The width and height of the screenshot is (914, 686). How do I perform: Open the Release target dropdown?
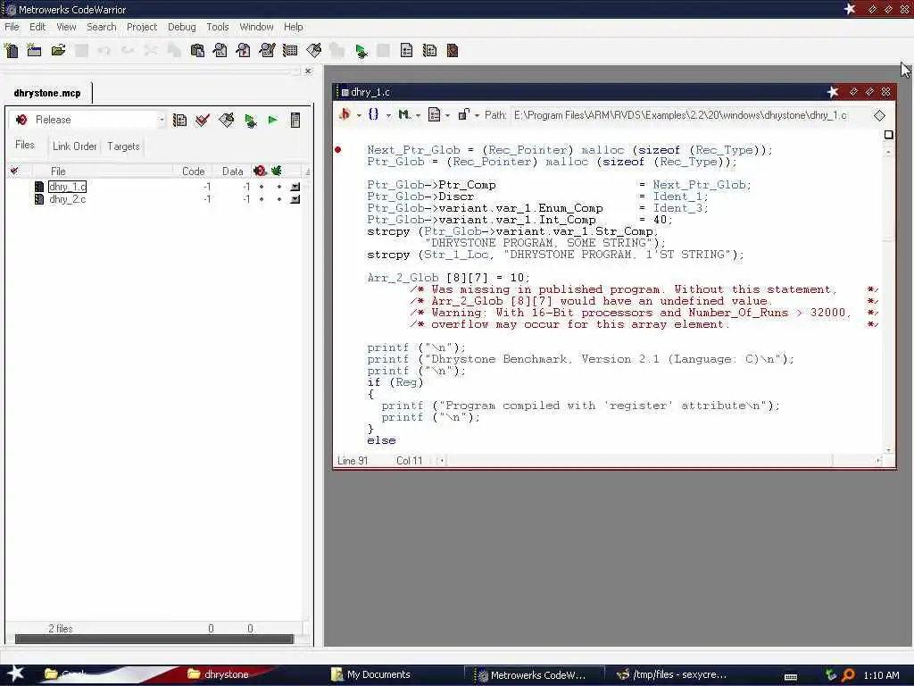[x=162, y=121]
